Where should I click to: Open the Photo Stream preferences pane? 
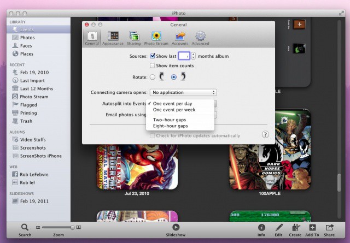click(x=156, y=39)
